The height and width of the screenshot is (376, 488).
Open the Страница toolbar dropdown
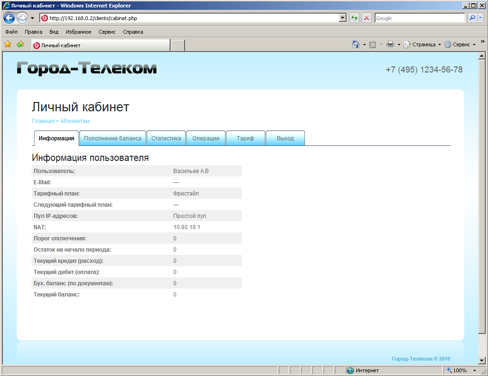pyautogui.click(x=423, y=45)
